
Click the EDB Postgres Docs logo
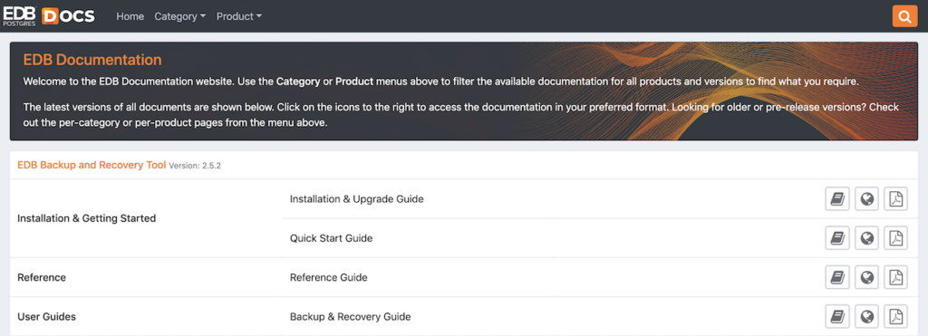(x=49, y=16)
